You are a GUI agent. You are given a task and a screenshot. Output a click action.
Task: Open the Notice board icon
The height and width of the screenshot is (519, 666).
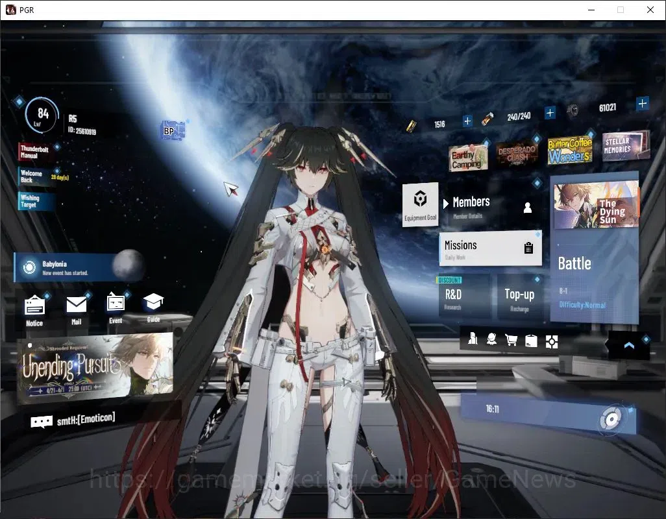point(34,305)
